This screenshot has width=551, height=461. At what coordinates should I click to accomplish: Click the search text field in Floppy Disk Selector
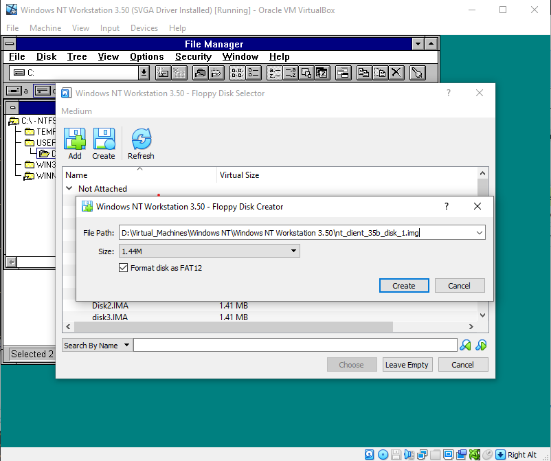click(x=295, y=345)
